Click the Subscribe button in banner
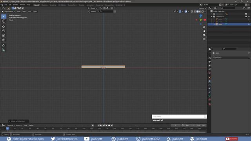 231,139
